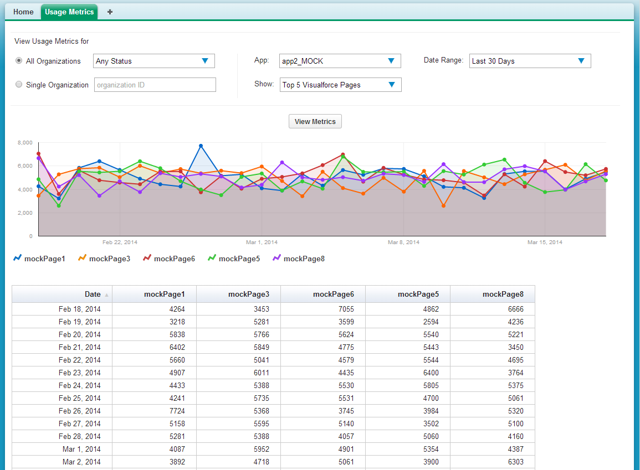Open the Any Status dropdown
The height and width of the screenshot is (470, 640).
click(154, 61)
